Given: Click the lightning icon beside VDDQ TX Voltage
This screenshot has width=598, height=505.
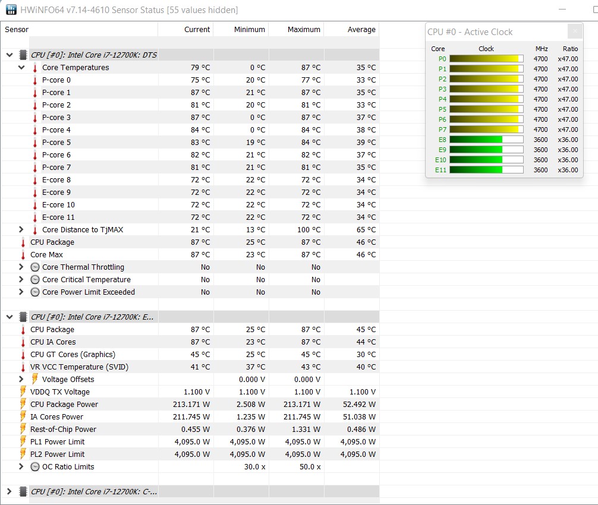Looking at the screenshot, I should coord(23,392).
